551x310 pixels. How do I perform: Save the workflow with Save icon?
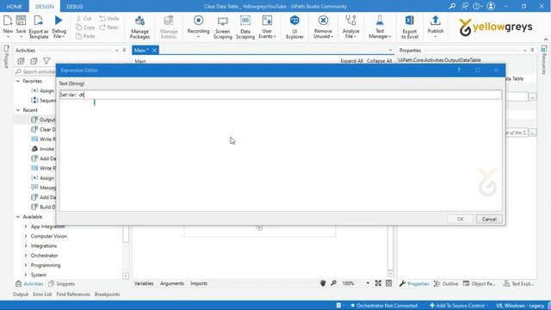pyautogui.click(x=21, y=21)
